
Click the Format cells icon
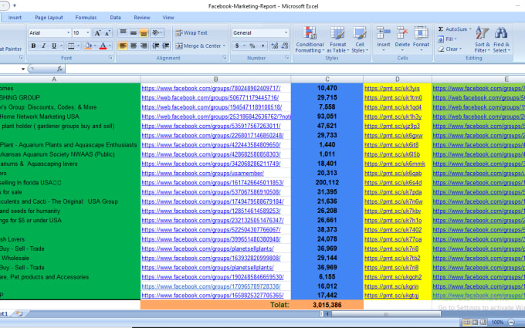pos(421,33)
